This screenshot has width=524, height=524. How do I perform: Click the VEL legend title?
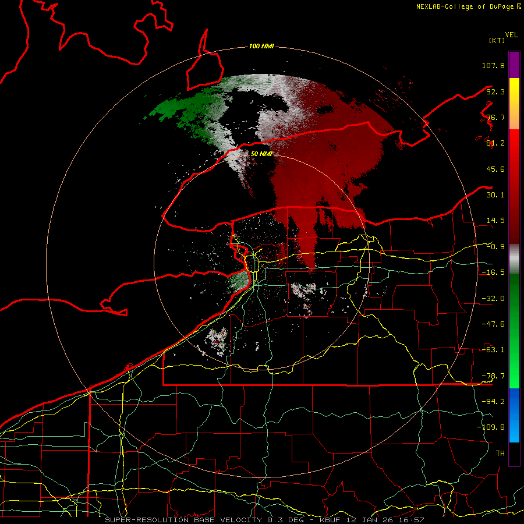511,35
